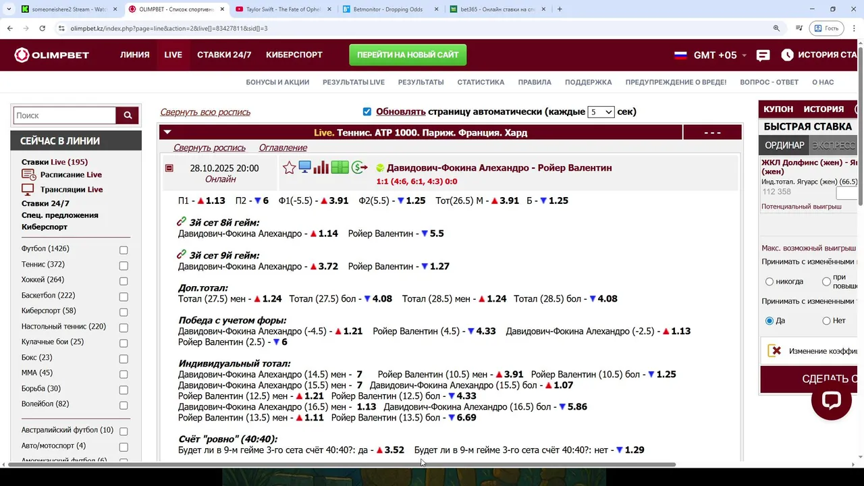Image resolution: width=864 pixels, height=486 pixels.
Task: Open СТАТИСТИКА link
Action: click(x=481, y=82)
